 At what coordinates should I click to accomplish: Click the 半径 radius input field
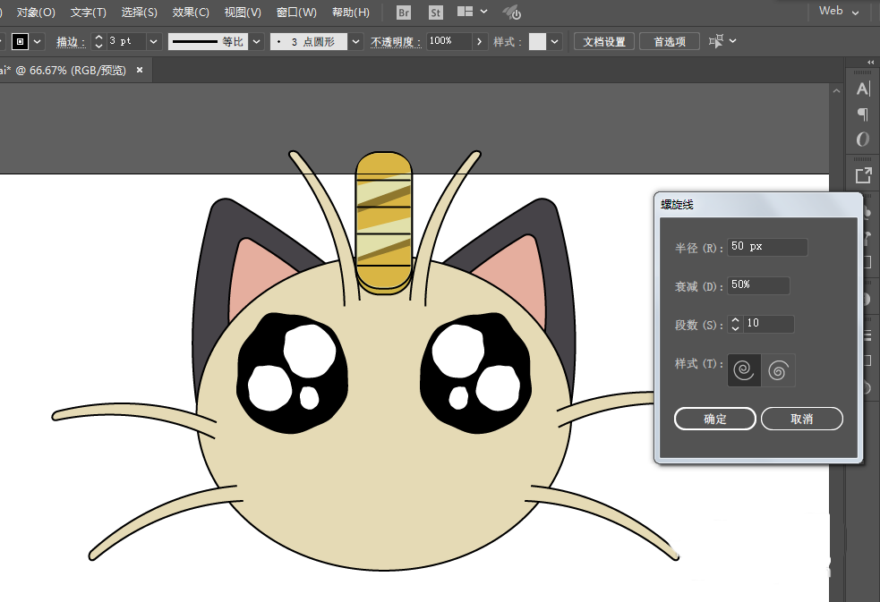click(767, 247)
